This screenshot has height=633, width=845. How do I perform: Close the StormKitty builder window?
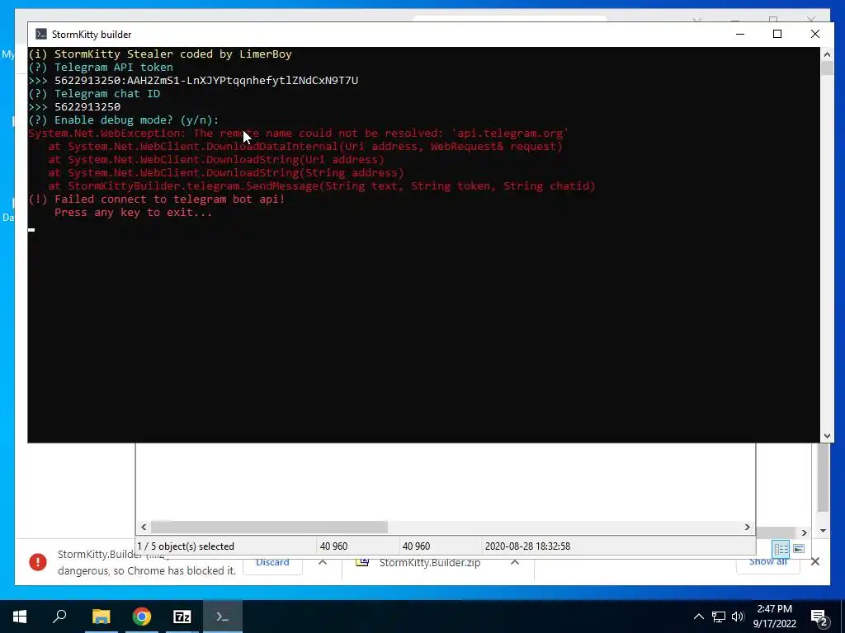(814, 34)
